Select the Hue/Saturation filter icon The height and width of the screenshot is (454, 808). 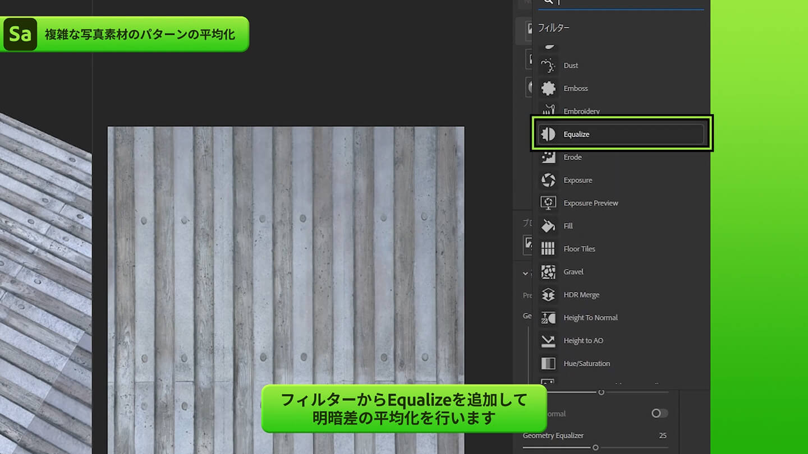[548, 364]
